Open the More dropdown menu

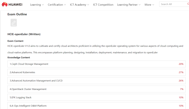tap(149, 5)
